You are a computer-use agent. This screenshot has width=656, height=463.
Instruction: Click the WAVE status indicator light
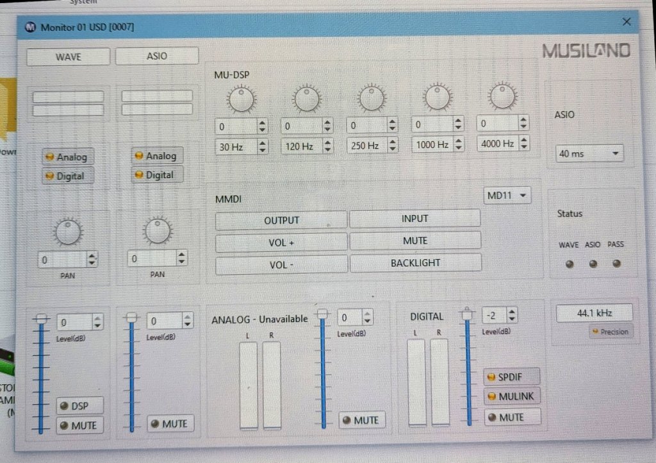(x=570, y=264)
